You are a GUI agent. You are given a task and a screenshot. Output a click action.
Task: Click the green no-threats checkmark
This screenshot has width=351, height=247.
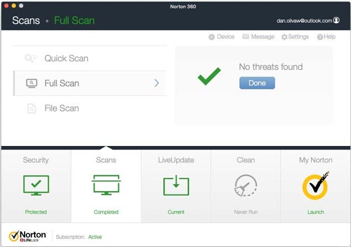pos(209,76)
